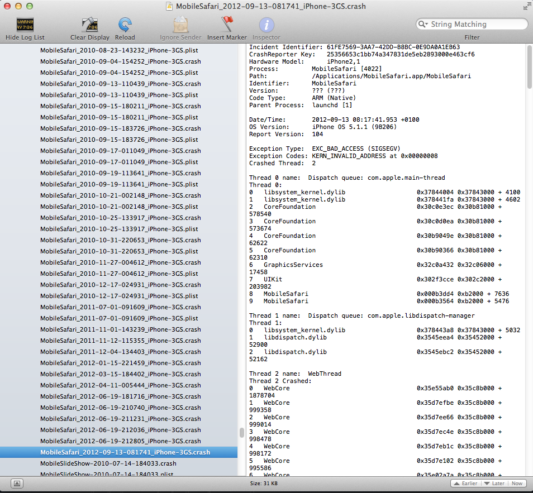Viewport: 533px width, 493px height.
Task: Select MobileSafari_2010-09-13-110439_iPhone-3GS.plist
Action: click(119, 95)
